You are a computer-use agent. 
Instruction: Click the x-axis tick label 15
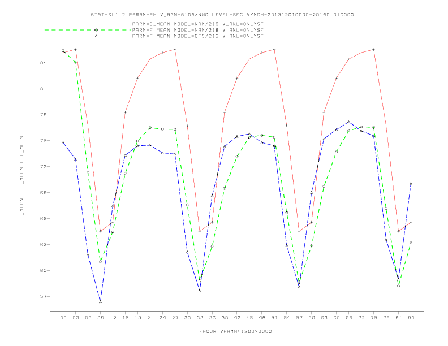point(125,318)
